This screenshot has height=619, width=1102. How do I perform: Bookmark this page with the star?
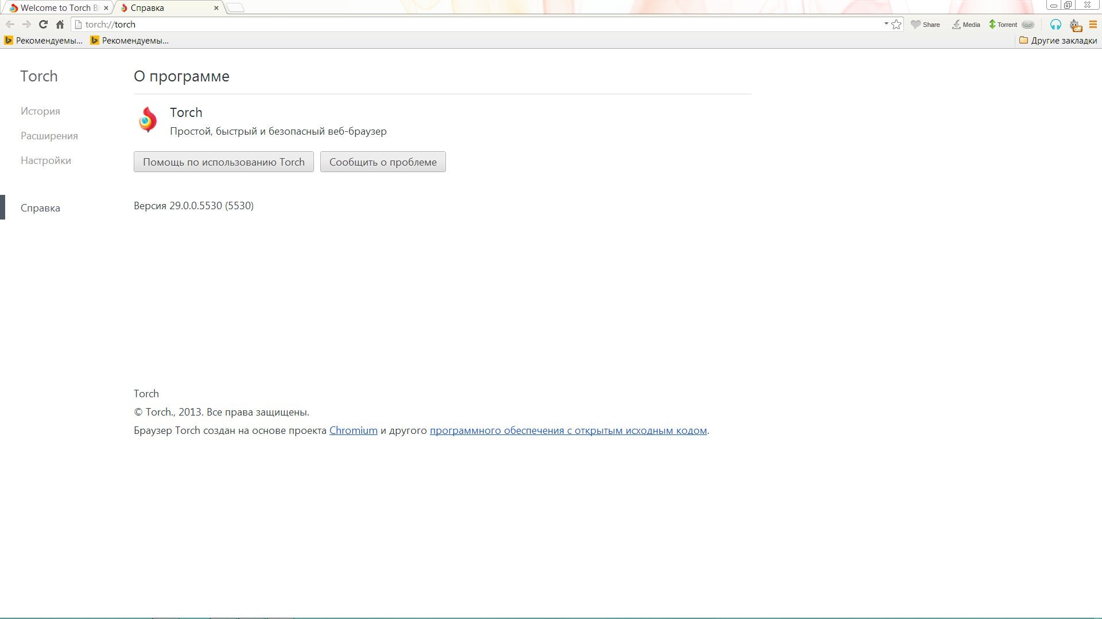click(x=897, y=25)
